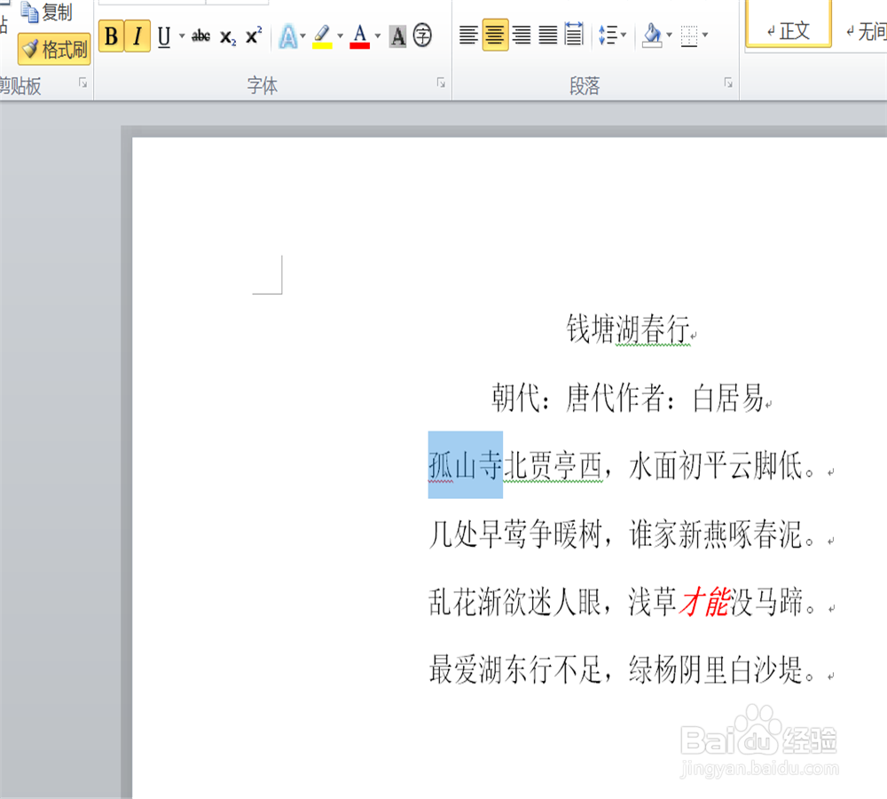Apply strikethrough to the selection
This screenshot has height=799, width=887.
(200, 36)
